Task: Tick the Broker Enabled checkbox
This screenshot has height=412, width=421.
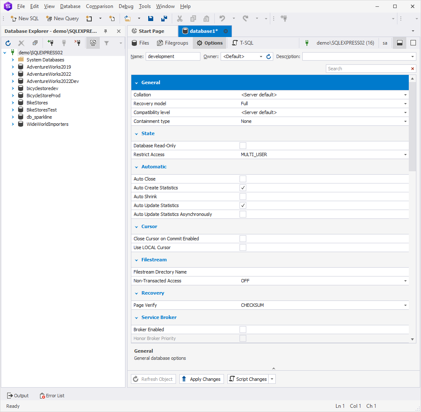Action: coord(243,330)
